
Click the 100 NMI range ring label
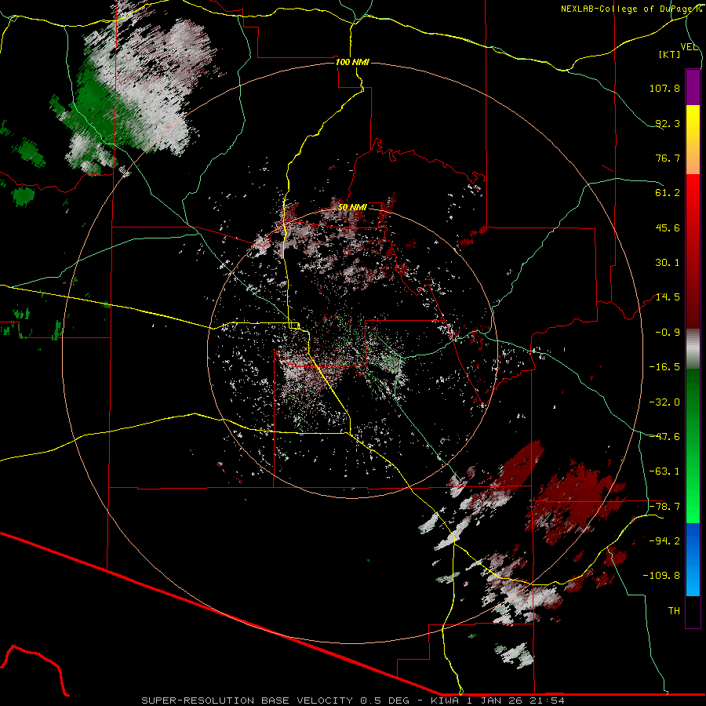pyautogui.click(x=352, y=62)
